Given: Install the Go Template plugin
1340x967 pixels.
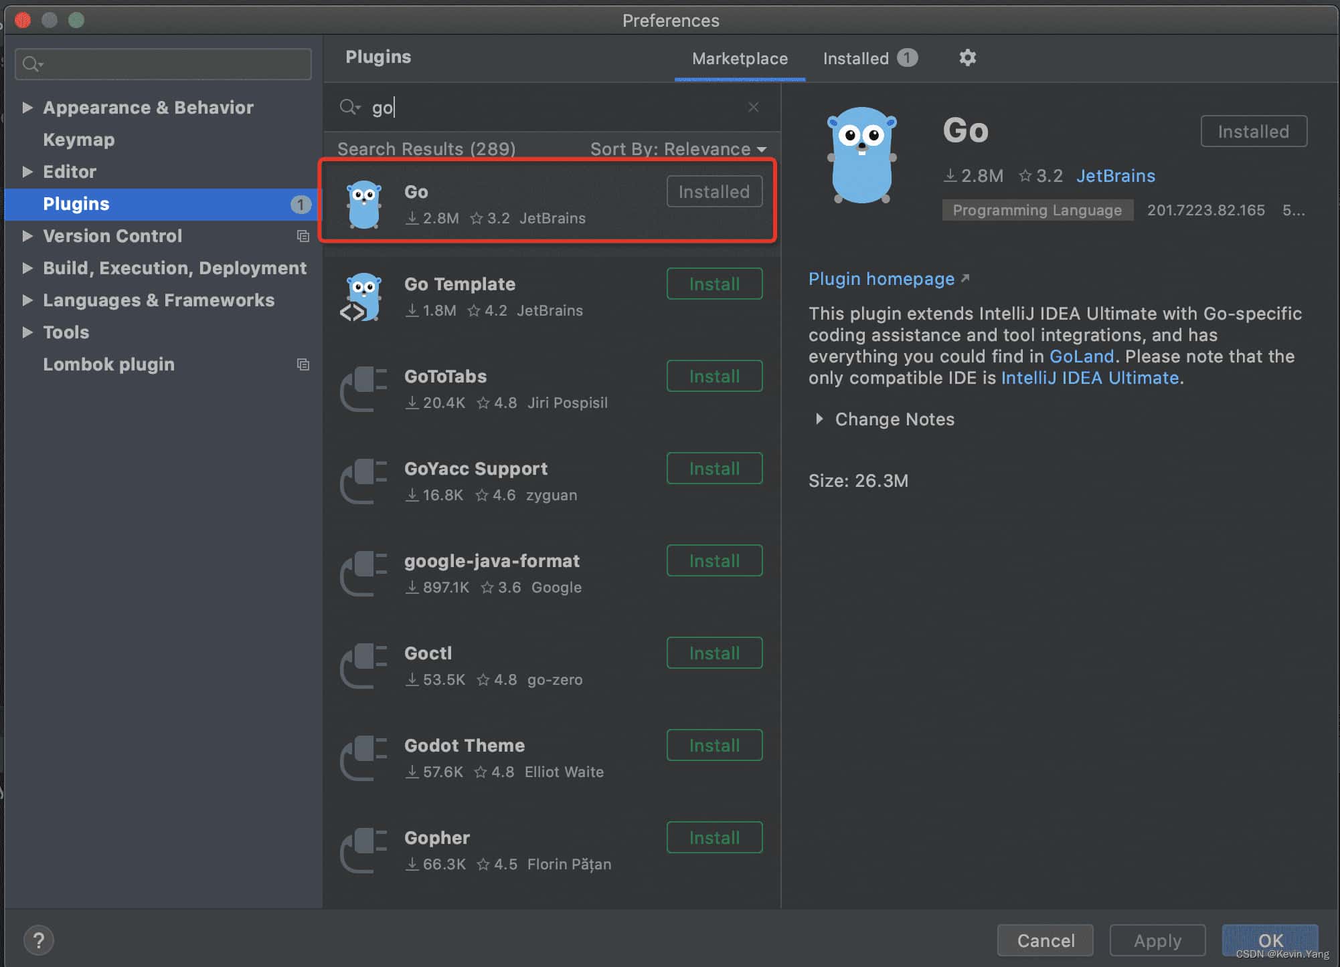Looking at the screenshot, I should pyautogui.click(x=714, y=284).
